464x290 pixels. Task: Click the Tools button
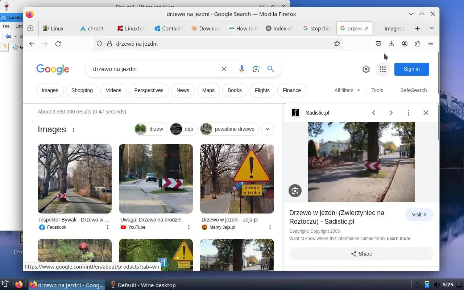click(377, 90)
